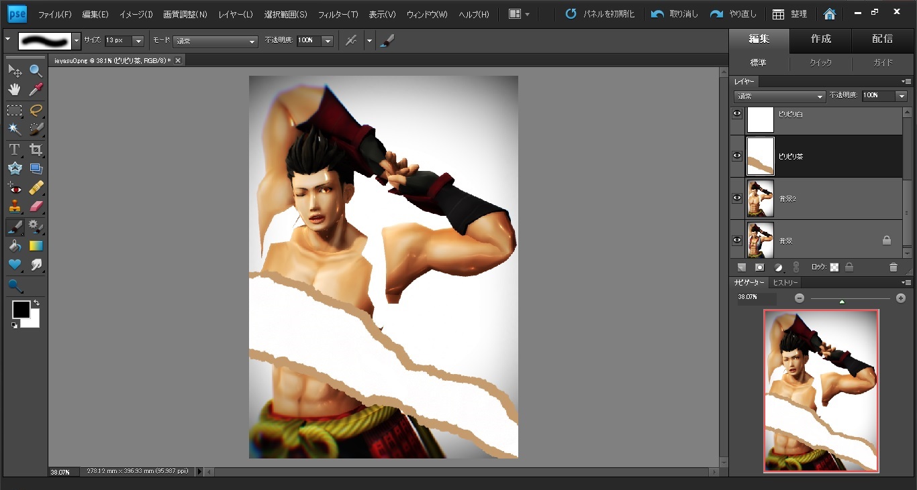Viewport: 917px width, 490px height.
Task: Switch to Impressionist brush icon in options bar
Action: (387, 41)
